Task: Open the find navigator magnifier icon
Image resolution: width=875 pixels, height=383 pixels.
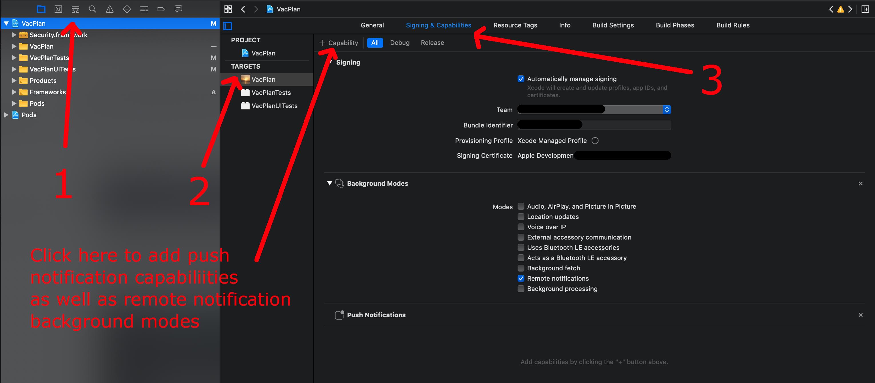Action: click(92, 9)
